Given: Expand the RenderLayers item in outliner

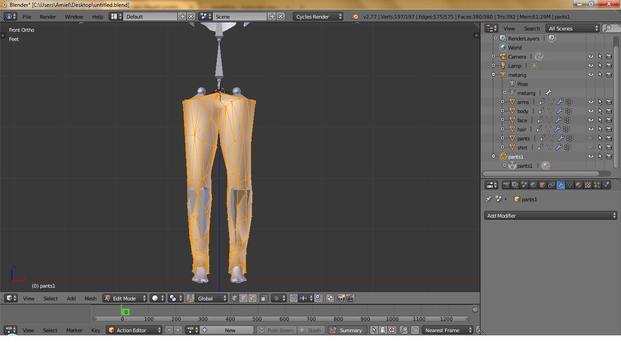Looking at the screenshot, I should point(496,38).
